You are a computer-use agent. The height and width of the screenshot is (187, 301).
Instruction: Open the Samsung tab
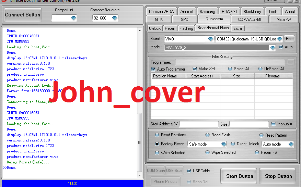[207, 12]
